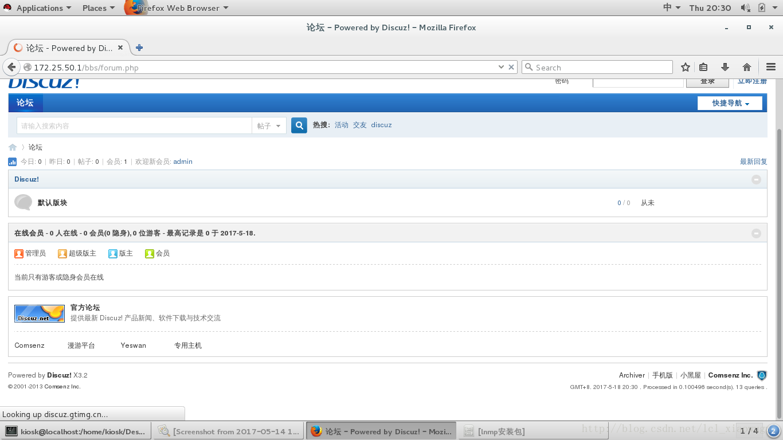This screenshot has width=783, height=440.
Task: Click the statistics bar chart icon
Action: 13,162
